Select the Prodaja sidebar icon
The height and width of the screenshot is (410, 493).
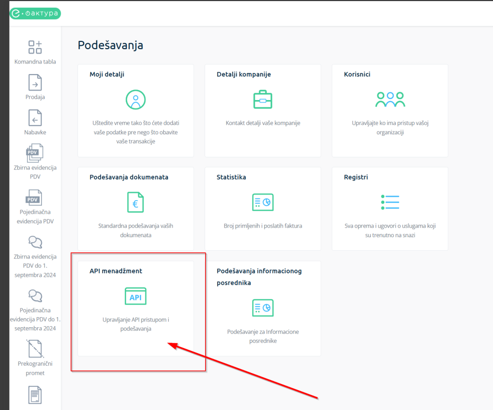35,83
